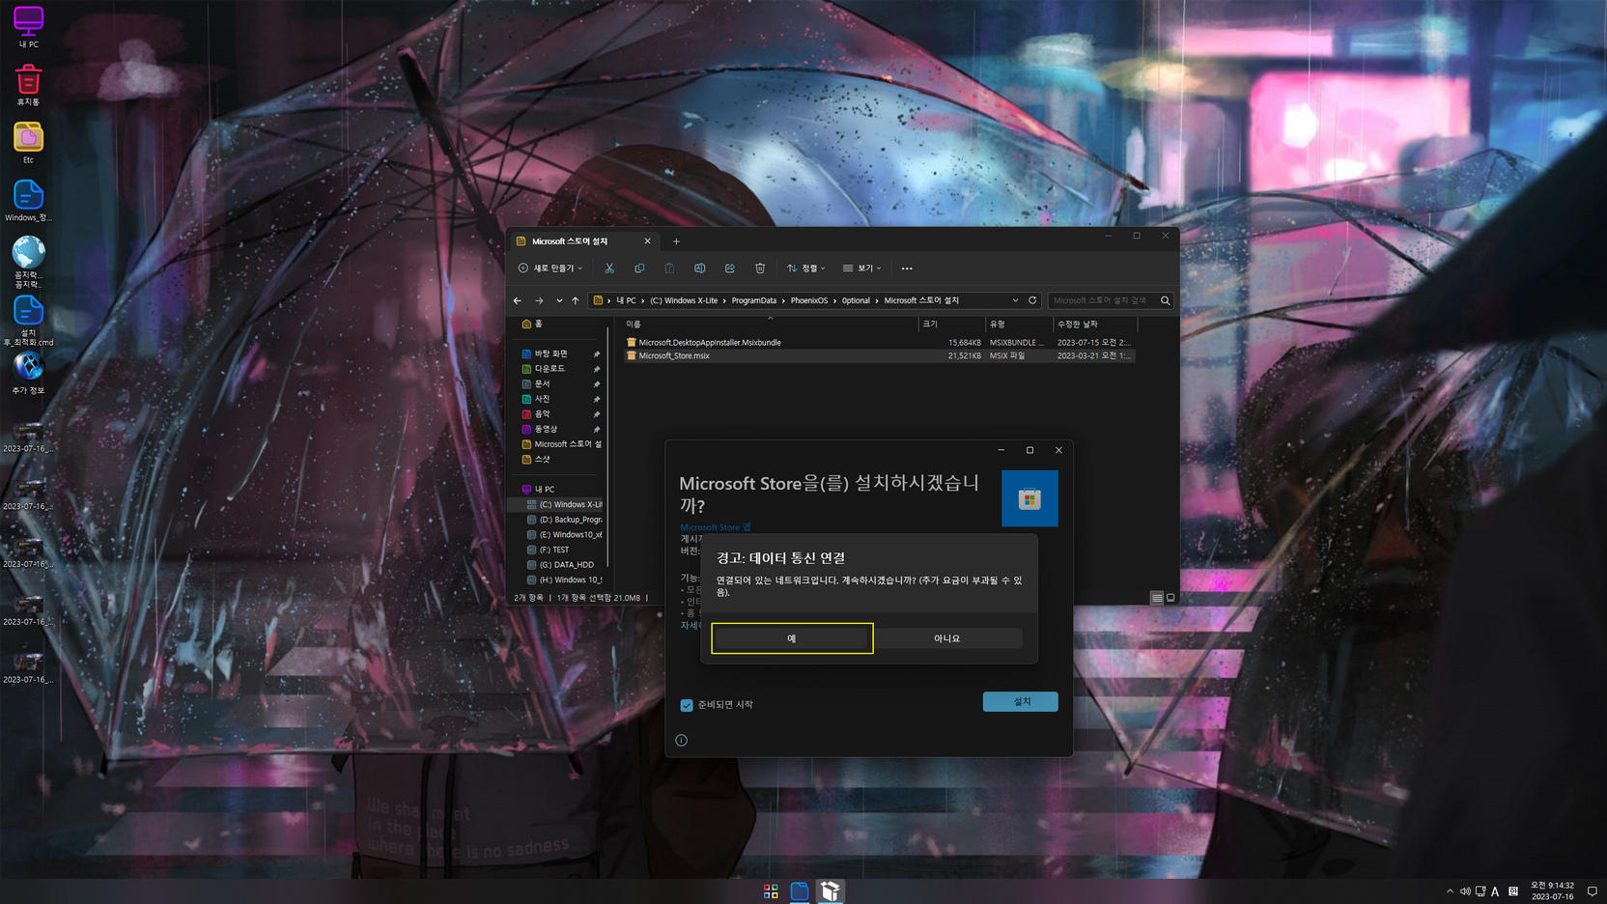
Task: Add a new Explorer tab with plus
Action: (676, 241)
